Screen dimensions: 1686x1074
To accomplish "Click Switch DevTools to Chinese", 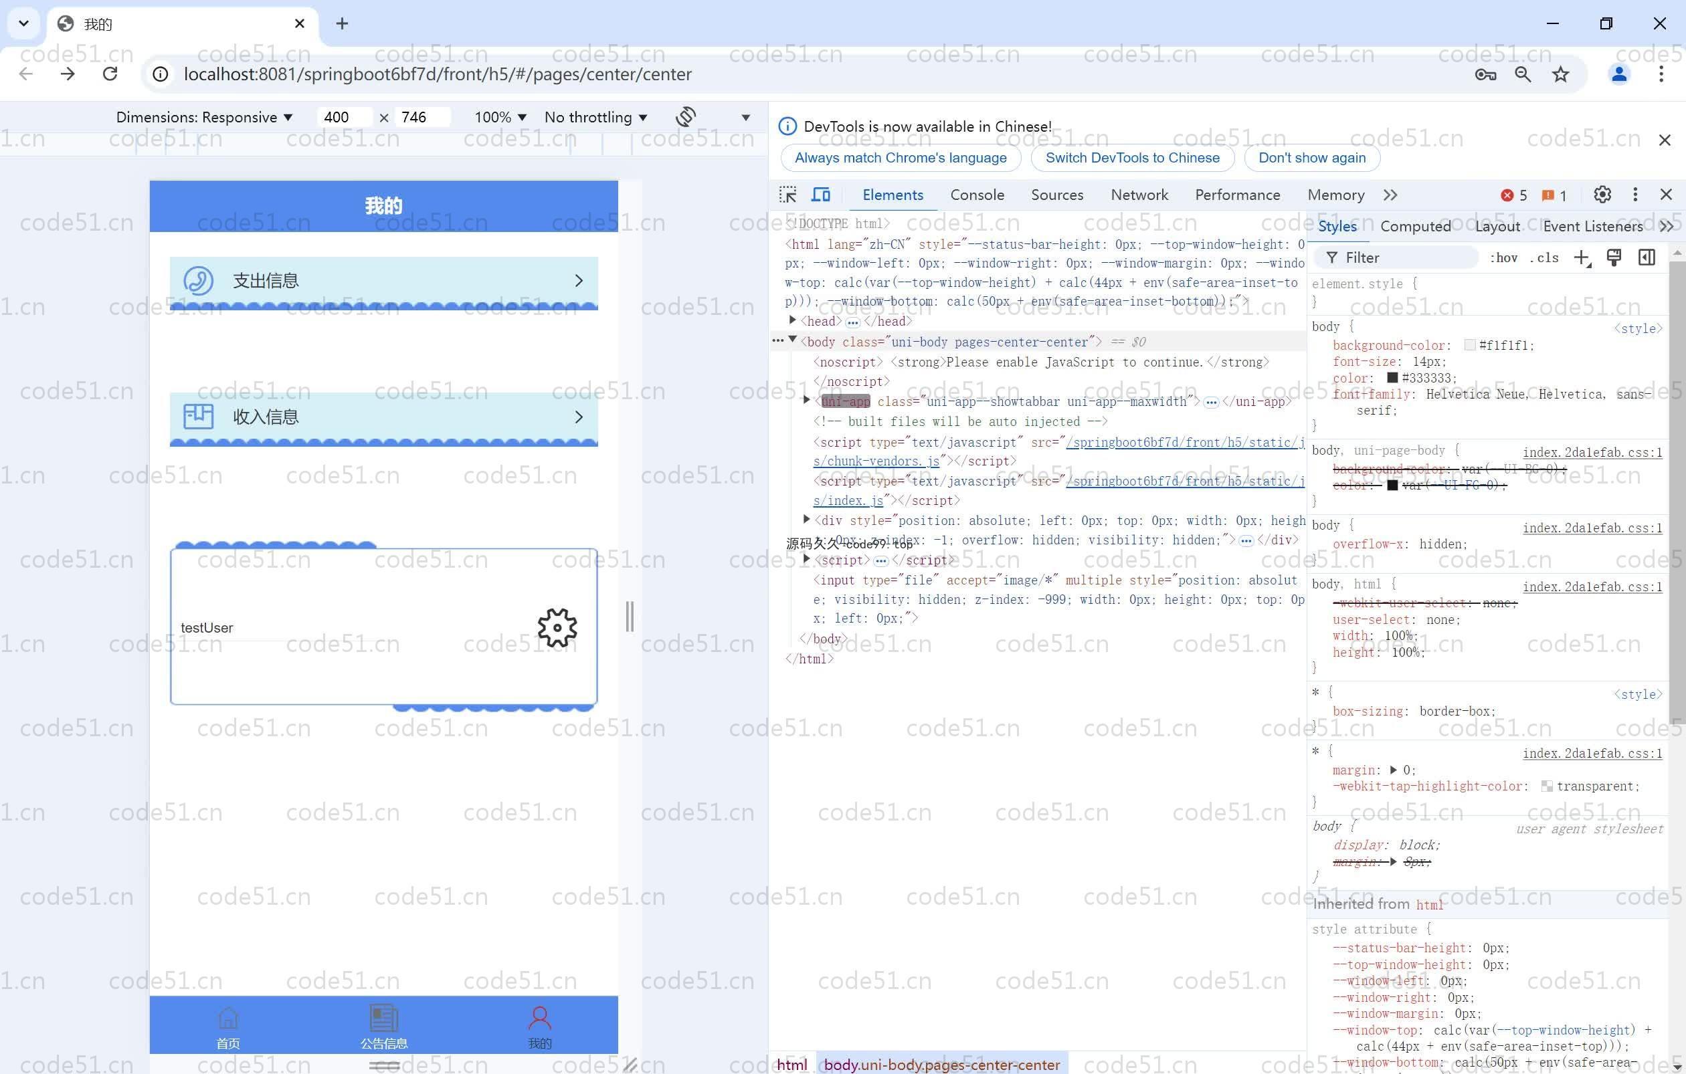I will 1132,157.
